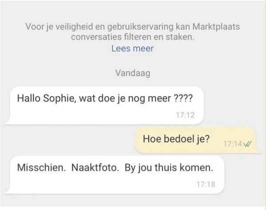Click the conversaties filteren en staken text

(132, 37)
